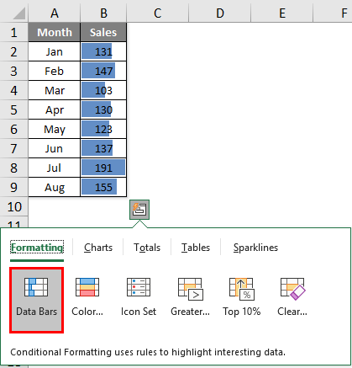Select the sales value 155
The width and height of the screenshot is (352, 368).
pos(103,187)
